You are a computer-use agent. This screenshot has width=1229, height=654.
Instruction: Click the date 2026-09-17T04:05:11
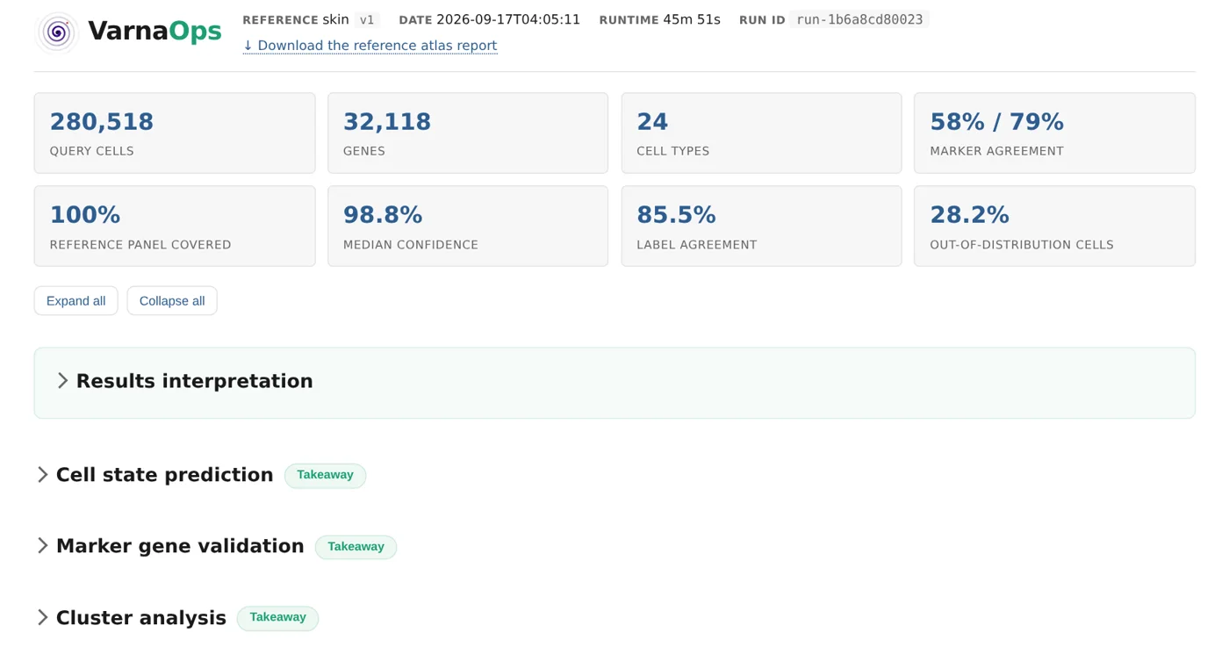pos(508,19)
